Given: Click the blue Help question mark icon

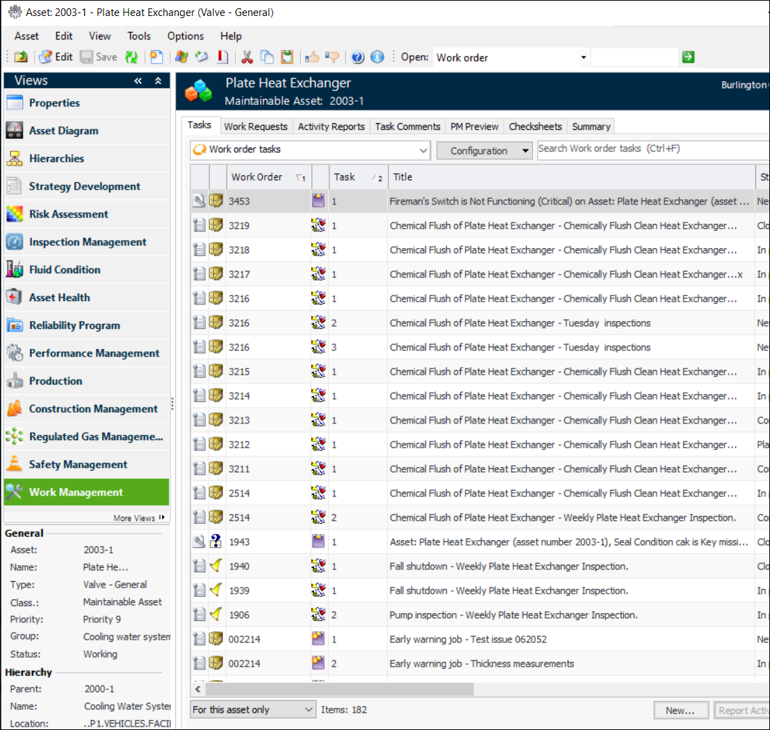Looking at the screenshot, I should 358,57.
